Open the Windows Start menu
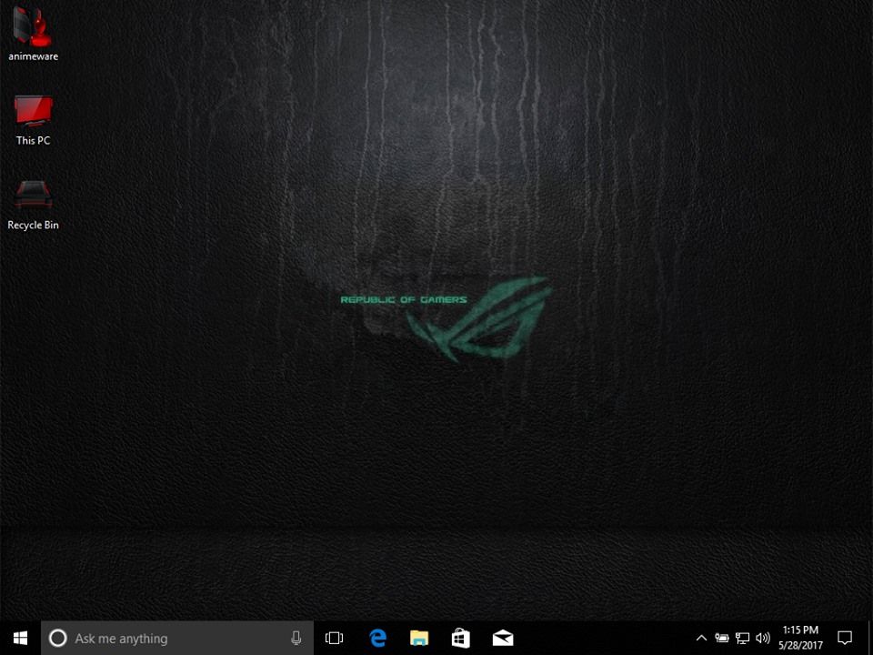 tap(20, 638)
